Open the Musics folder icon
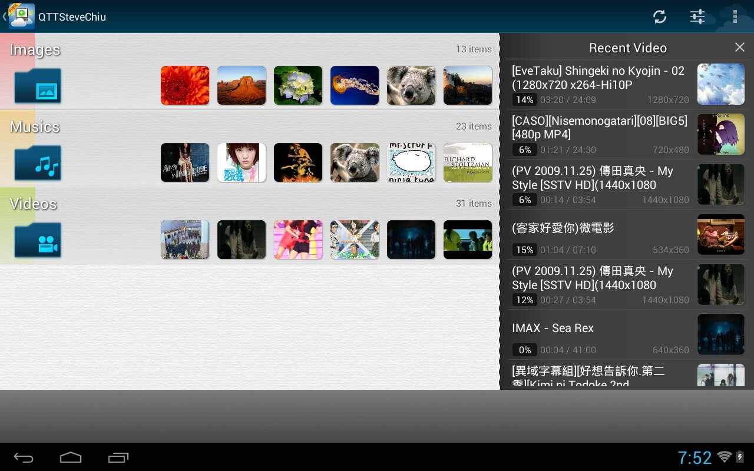This screenshot has height=471, width=754. coord(38,163)
